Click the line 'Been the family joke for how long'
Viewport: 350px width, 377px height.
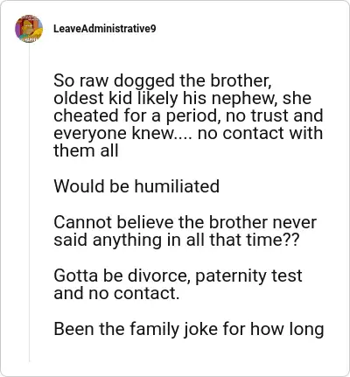point(189,330)
